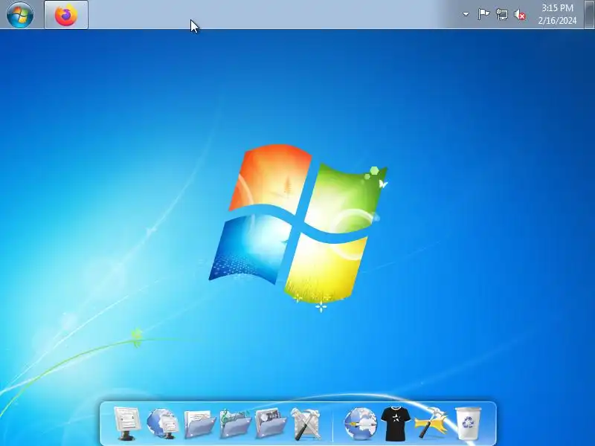Open My Computer monitor icon in dock
The image size is (595, 446).
(126, 423)
